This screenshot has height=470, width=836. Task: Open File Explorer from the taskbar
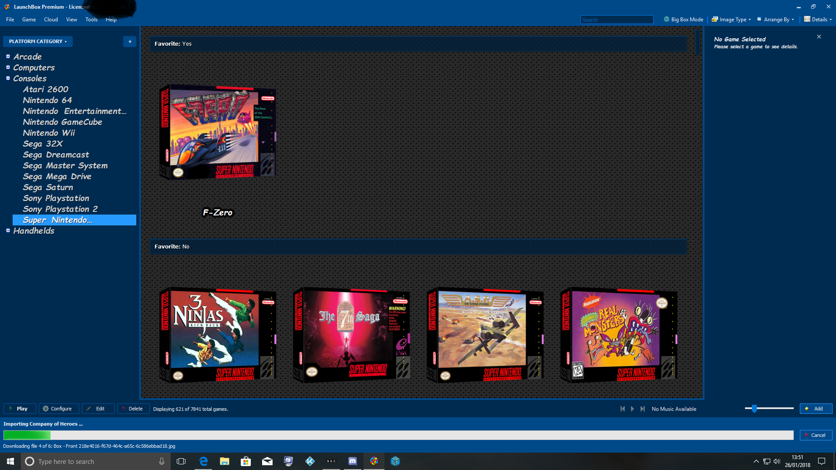point(225,461)
